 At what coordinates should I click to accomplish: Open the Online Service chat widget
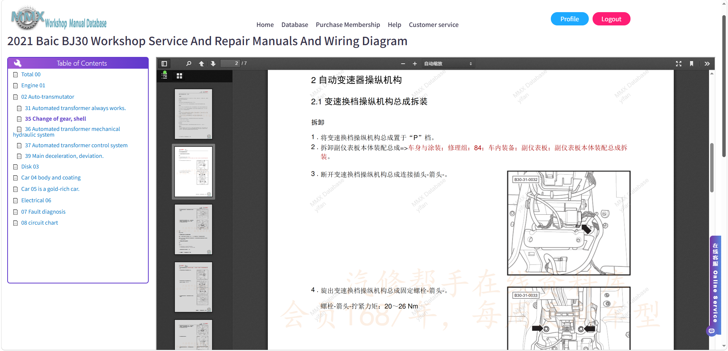[715, 285]
